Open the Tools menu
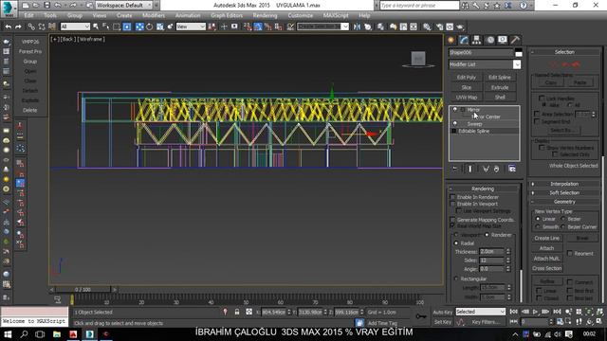607x341 pixels. (x=50, y=15)
